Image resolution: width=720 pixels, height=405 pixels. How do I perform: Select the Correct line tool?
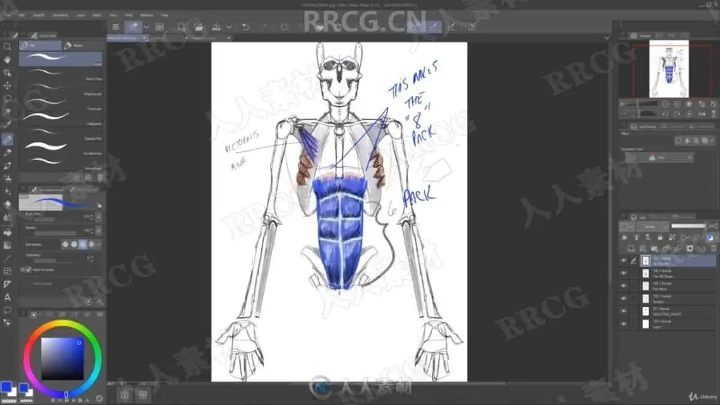point(7,323)
